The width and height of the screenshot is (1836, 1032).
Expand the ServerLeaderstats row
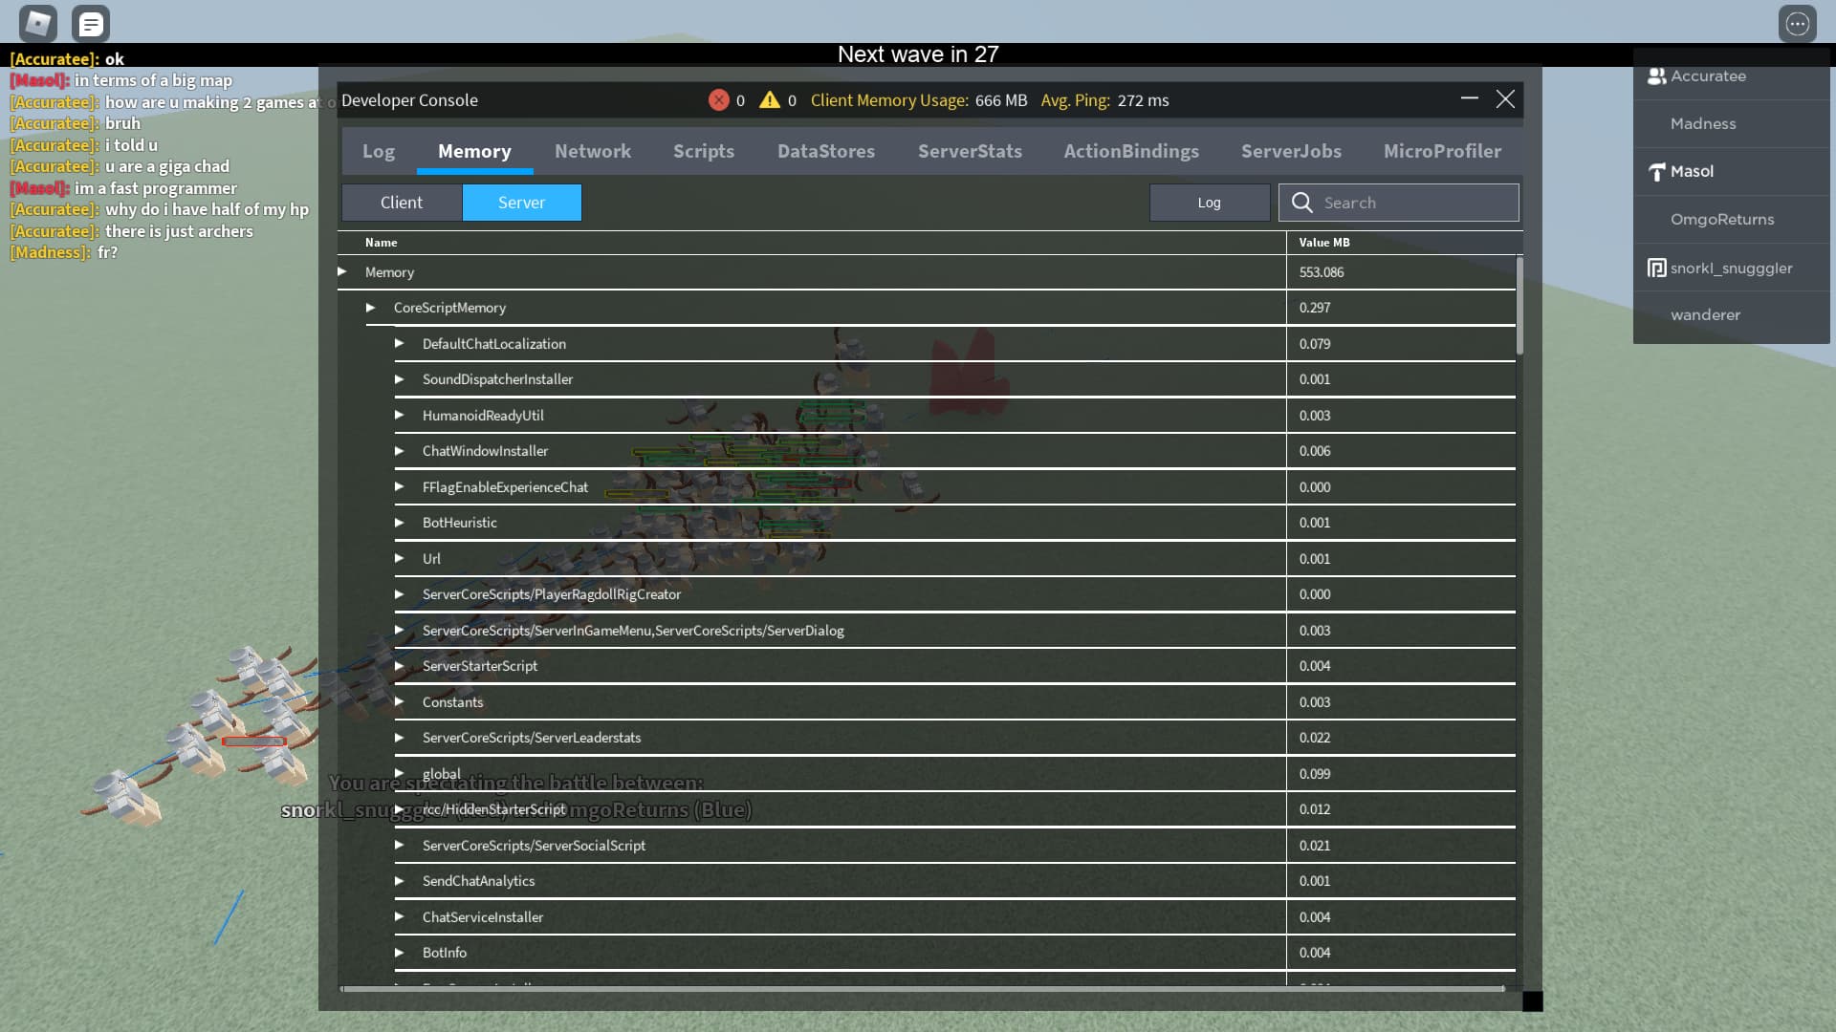point(400,738)
